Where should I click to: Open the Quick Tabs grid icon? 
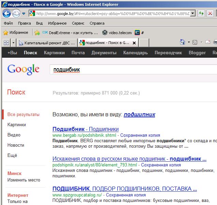6,43
